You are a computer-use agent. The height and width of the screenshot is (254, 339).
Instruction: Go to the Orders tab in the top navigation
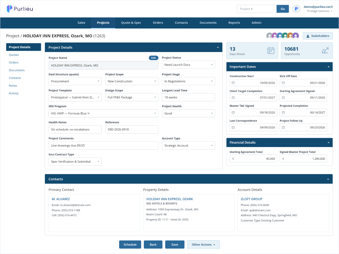point(158,23)
